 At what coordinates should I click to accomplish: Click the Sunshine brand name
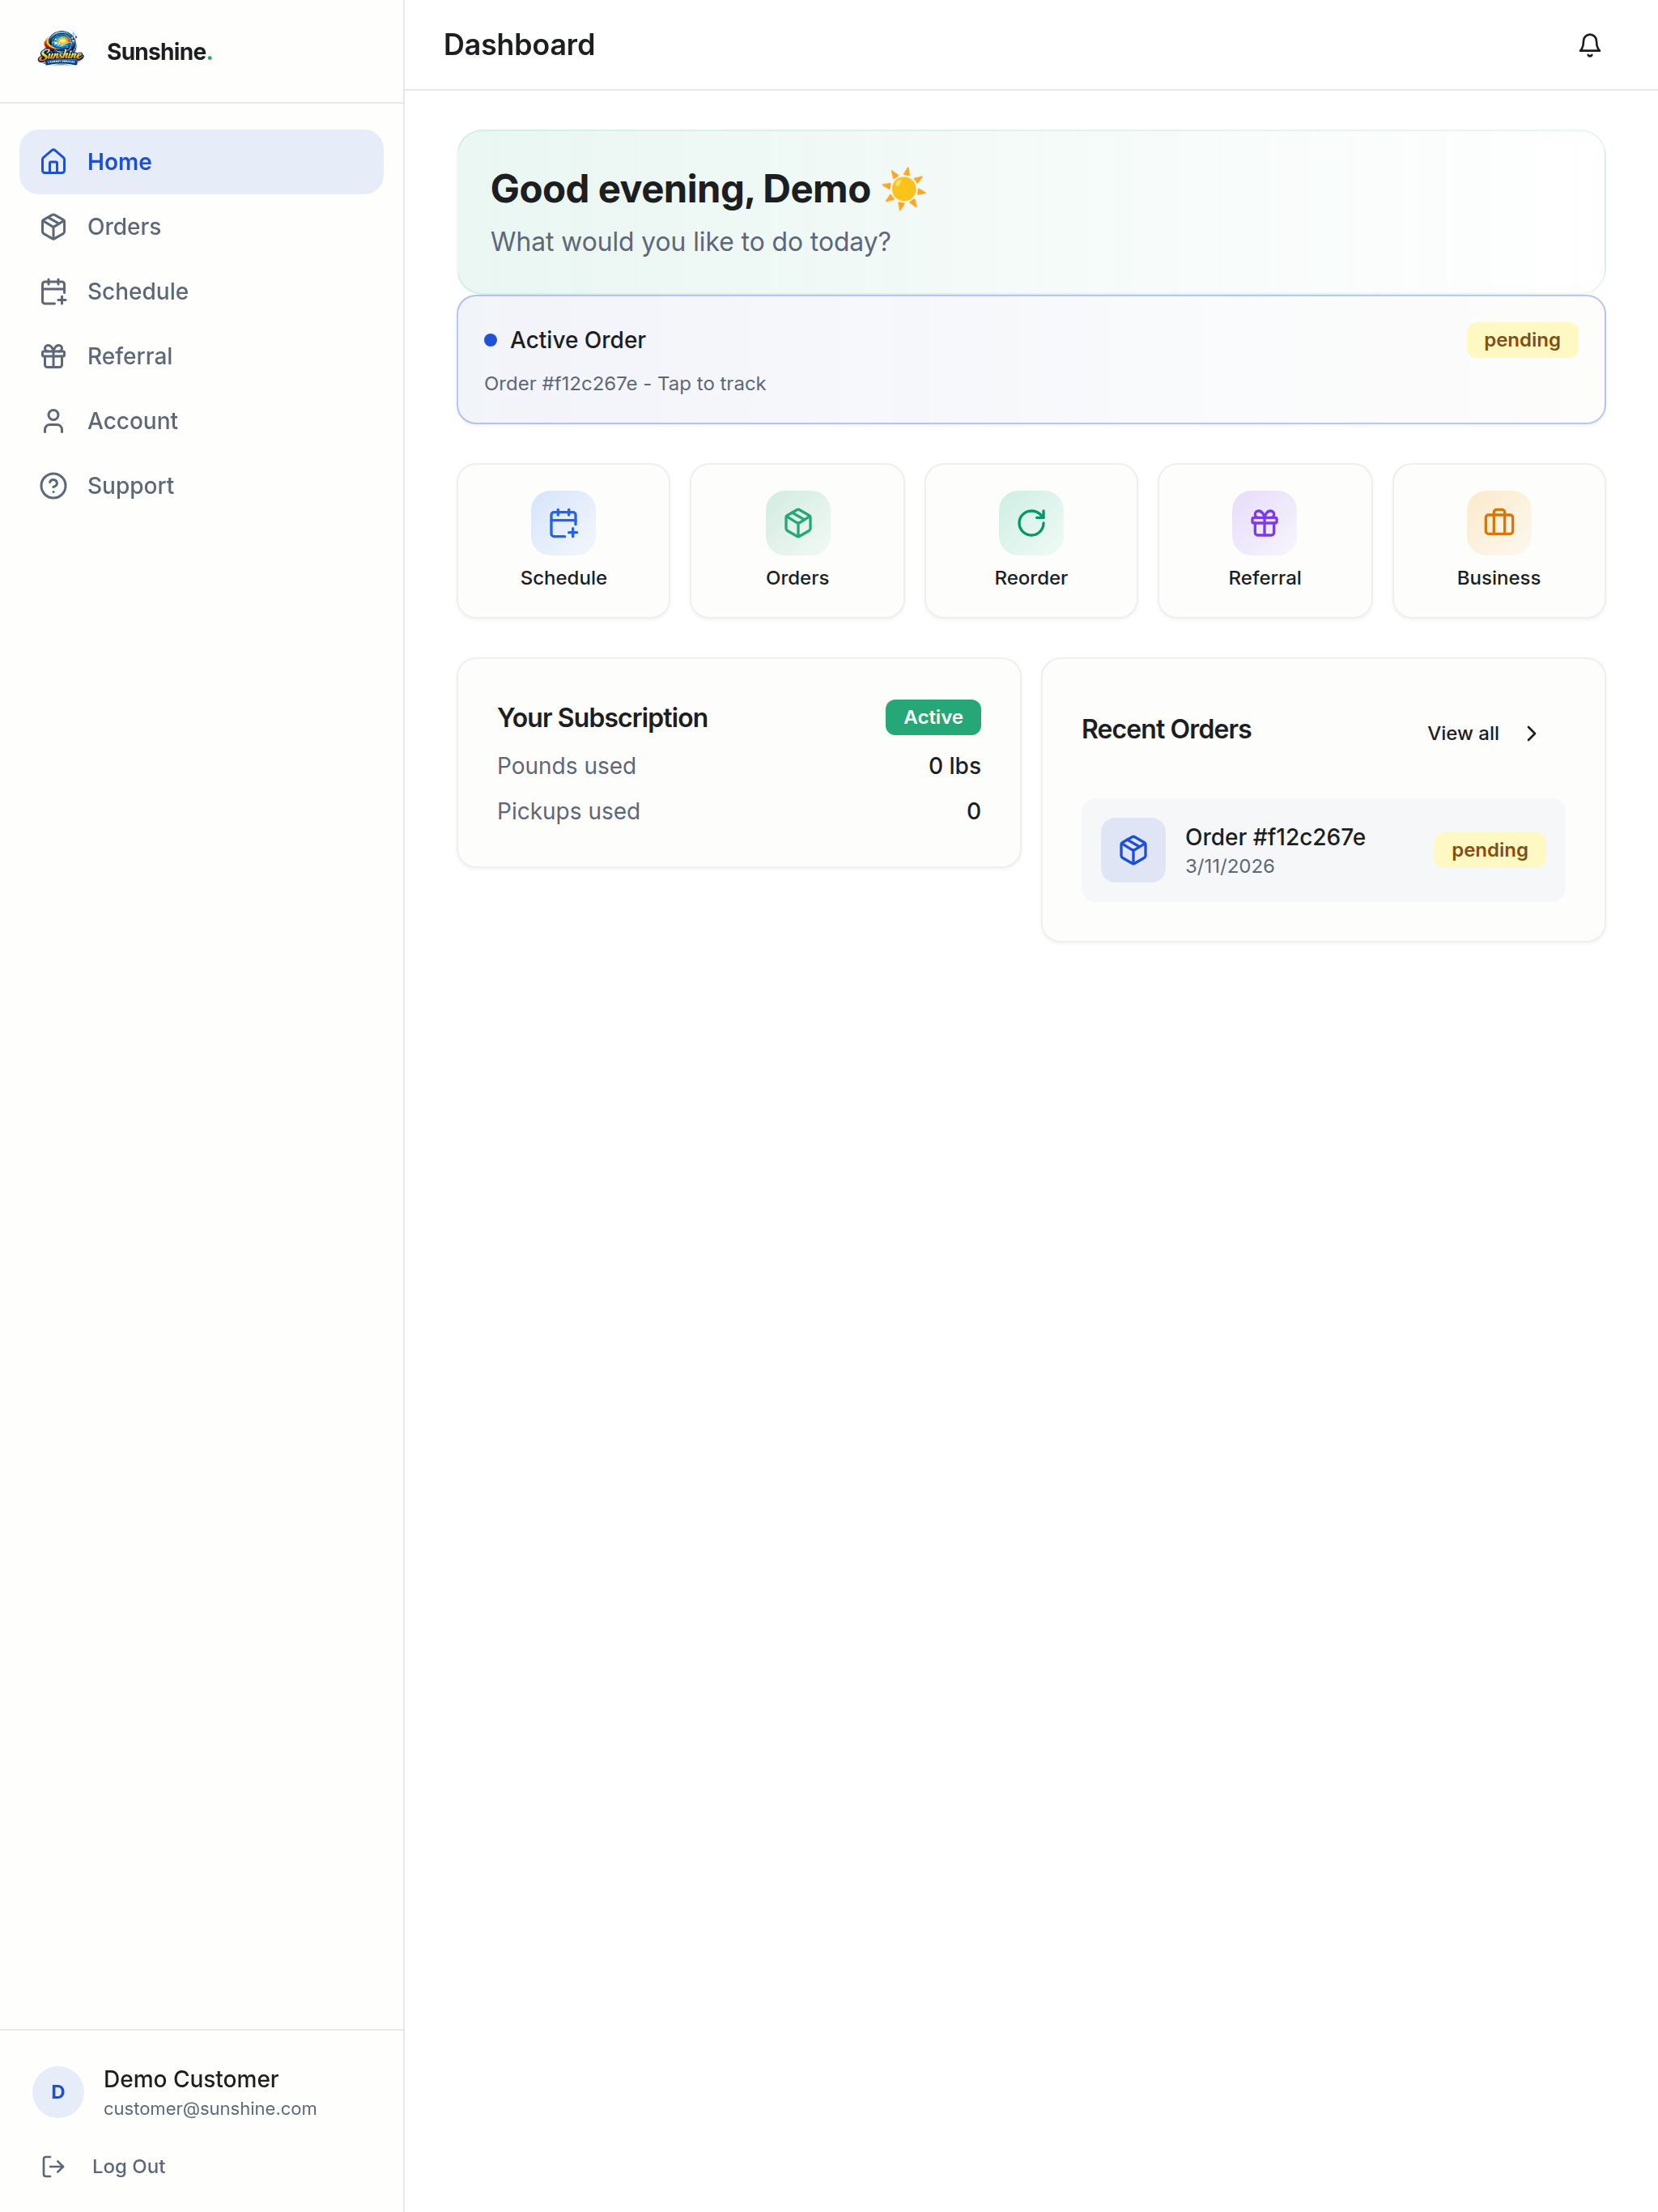coord(159,51)
